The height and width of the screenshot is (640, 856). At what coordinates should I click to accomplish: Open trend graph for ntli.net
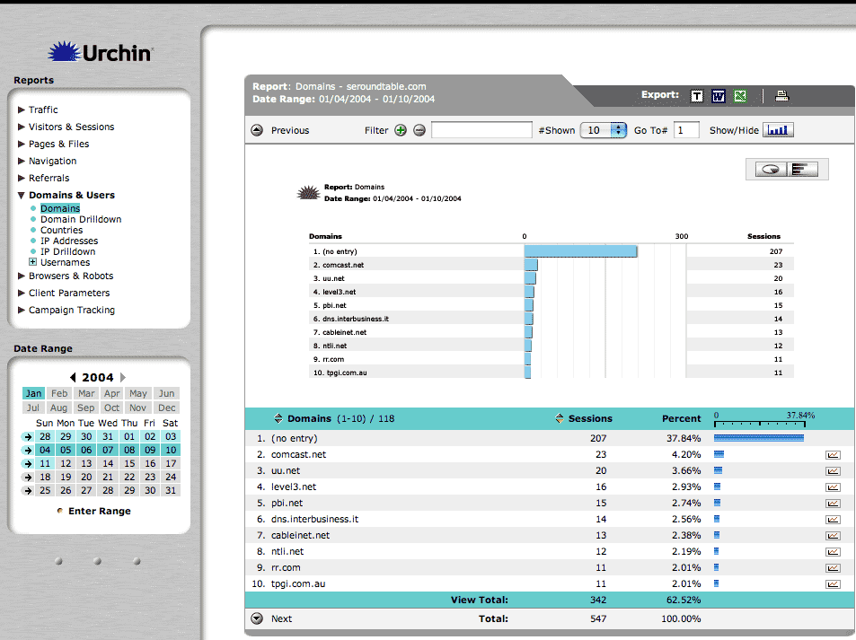(833, 552)
